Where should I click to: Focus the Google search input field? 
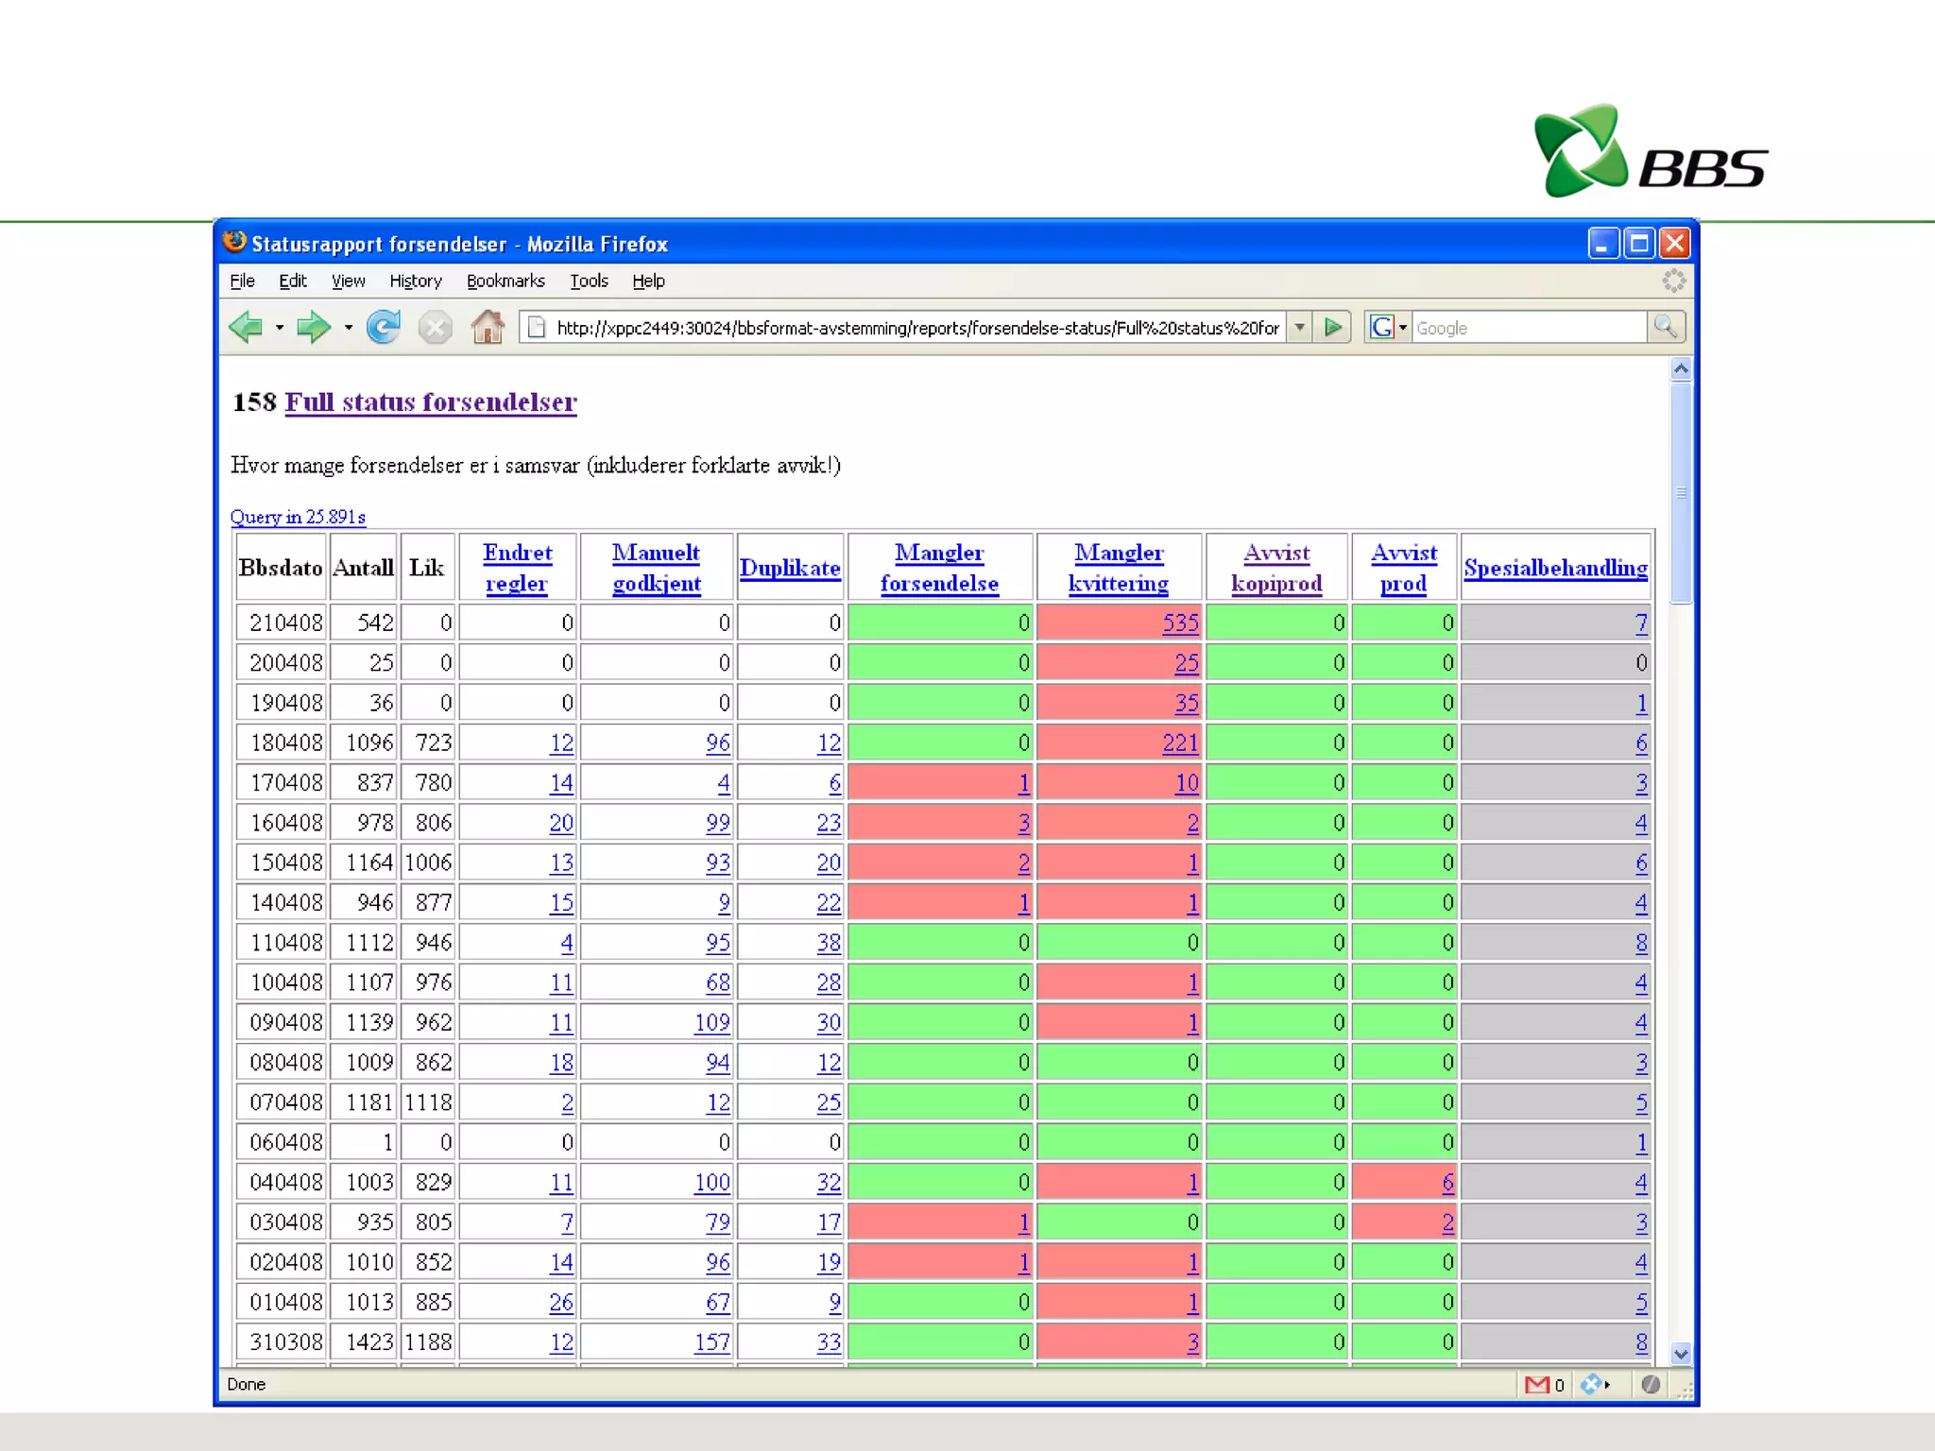[1528, 328]
